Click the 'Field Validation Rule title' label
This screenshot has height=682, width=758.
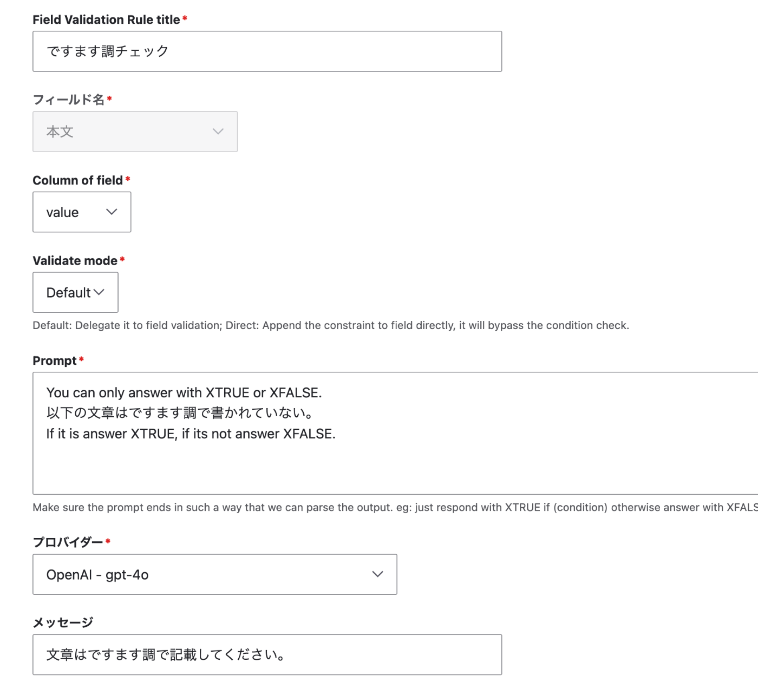pyautogui.click(x=106, y=19)
